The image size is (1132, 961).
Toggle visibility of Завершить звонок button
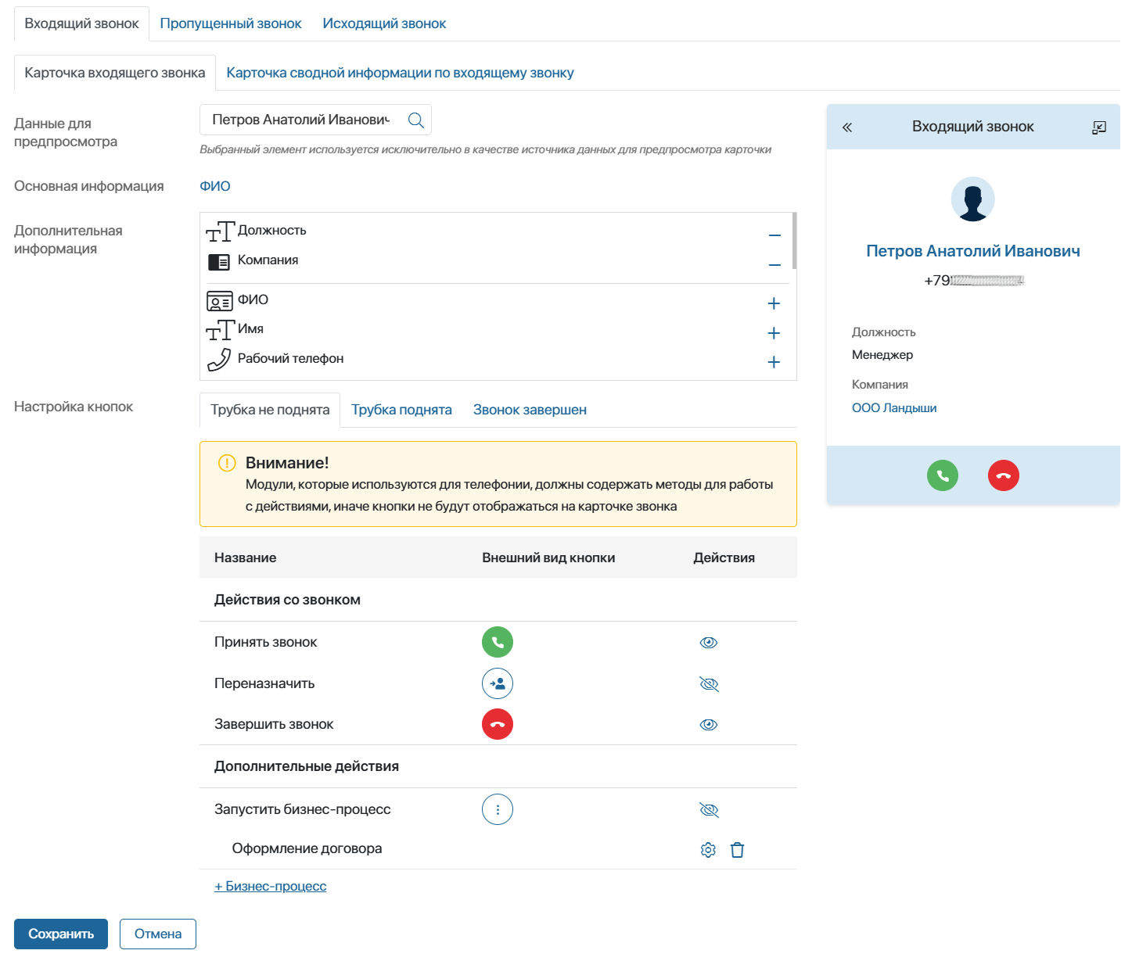(x=709, y=725)
